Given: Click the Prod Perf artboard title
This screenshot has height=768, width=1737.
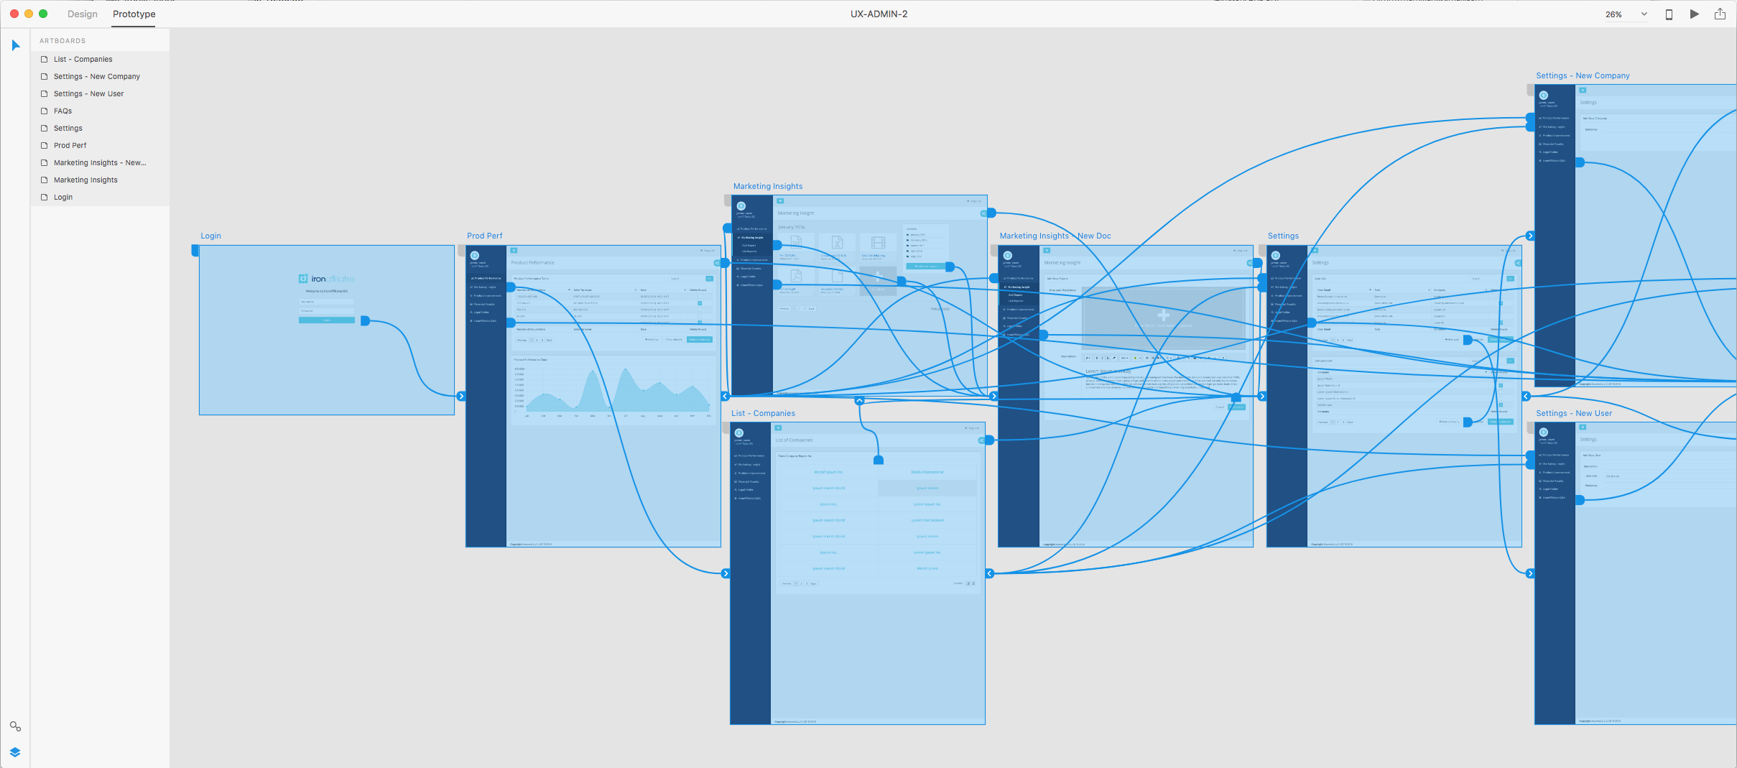Looking at the screenshot, I should click(484, 236).
